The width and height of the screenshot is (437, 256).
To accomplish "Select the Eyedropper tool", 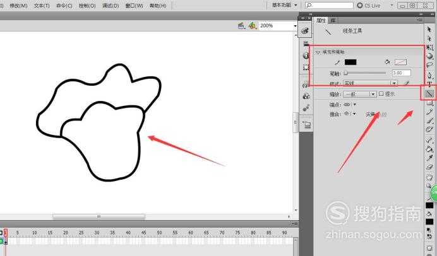I will pos(429,158).
